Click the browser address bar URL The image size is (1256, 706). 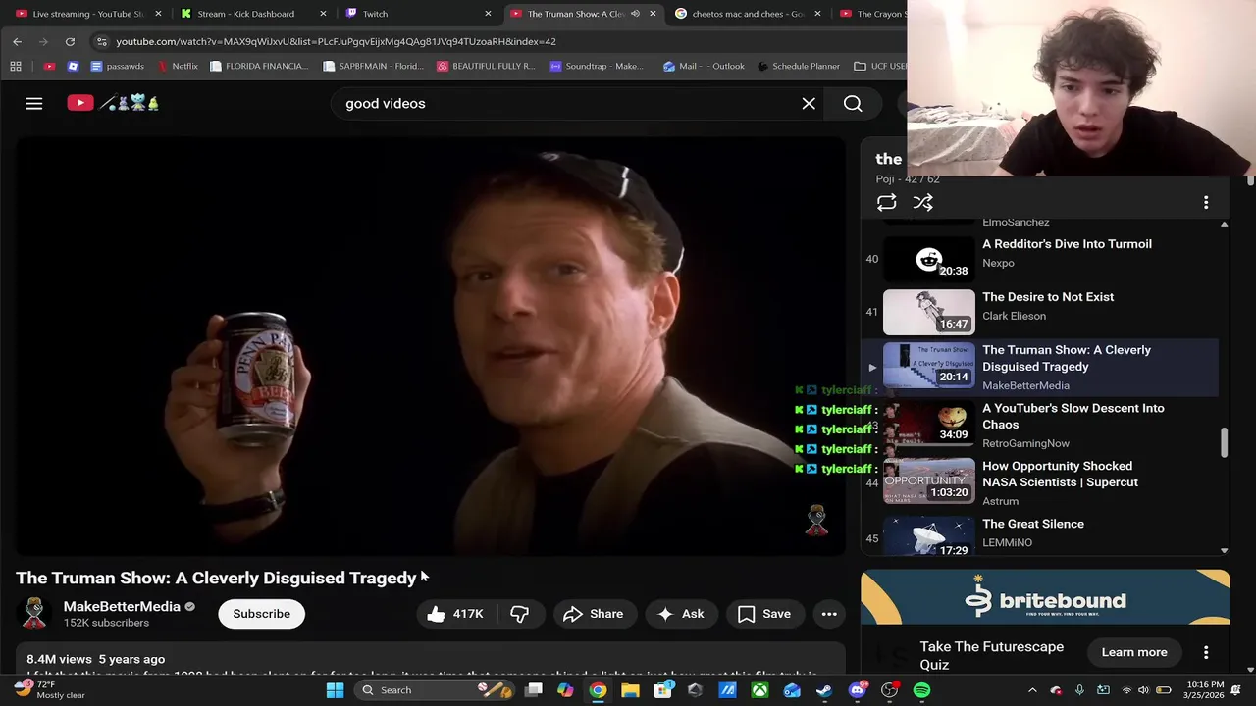[x=336, y=41]
